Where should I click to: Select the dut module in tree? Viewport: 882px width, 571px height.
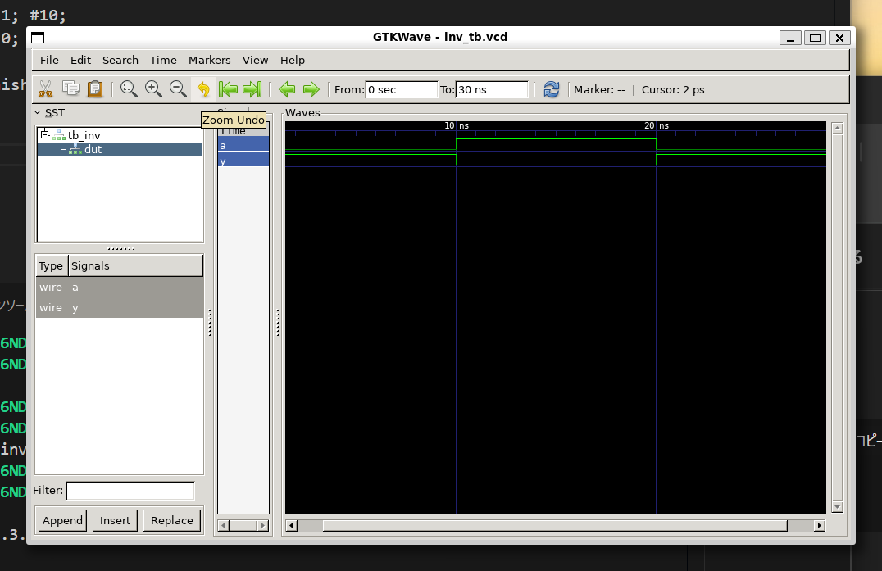(x=93, y=149)
